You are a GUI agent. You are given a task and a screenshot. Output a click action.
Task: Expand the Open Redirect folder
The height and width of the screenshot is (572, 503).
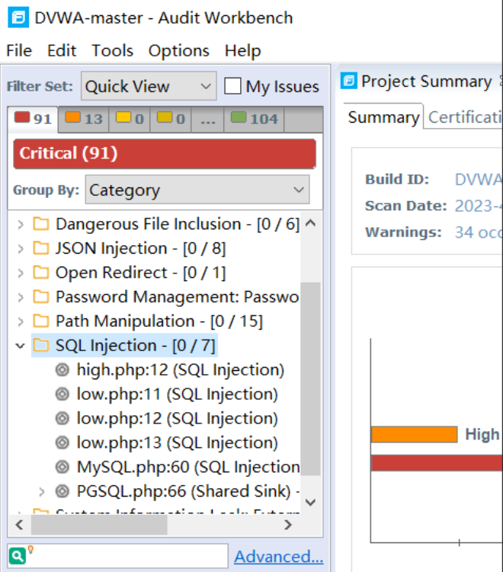[21, 273]
